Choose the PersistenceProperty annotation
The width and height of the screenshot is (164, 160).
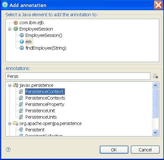(x=45, y=104)
